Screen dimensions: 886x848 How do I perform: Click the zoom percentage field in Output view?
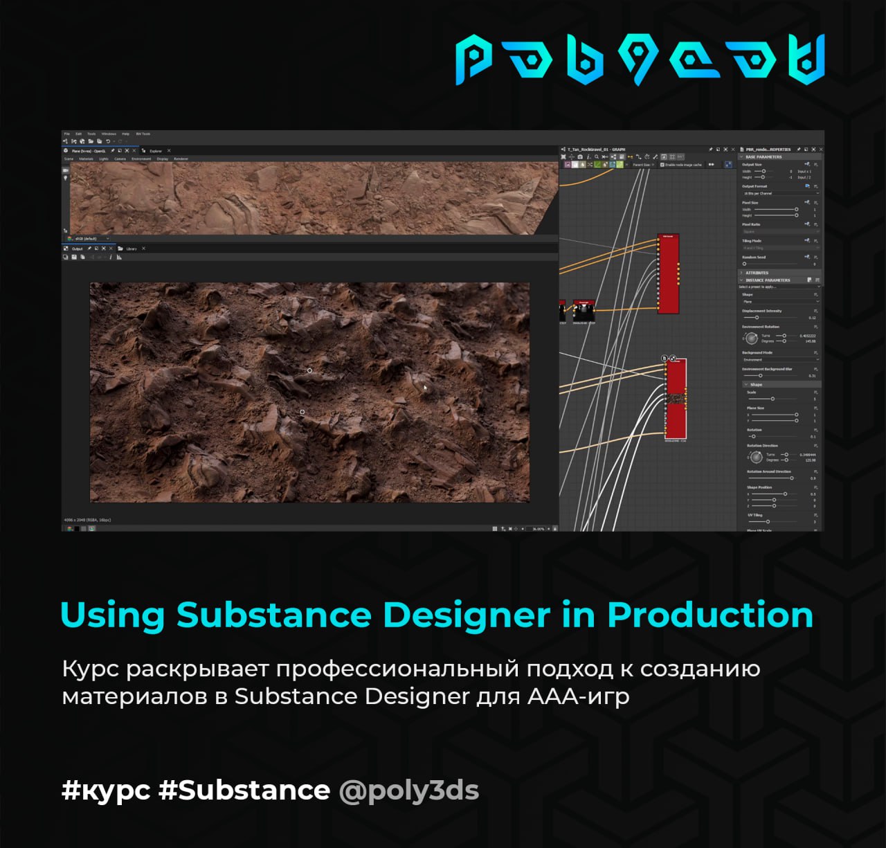pos(536,529)
